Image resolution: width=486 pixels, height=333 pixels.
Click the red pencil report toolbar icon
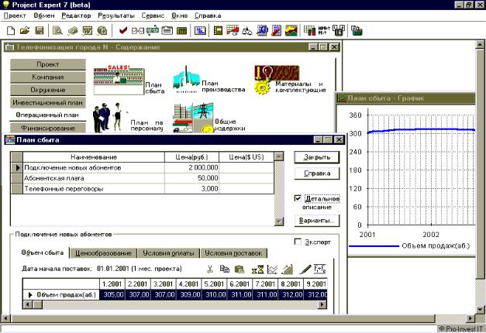pyautogui.click(x=276, y=30)
